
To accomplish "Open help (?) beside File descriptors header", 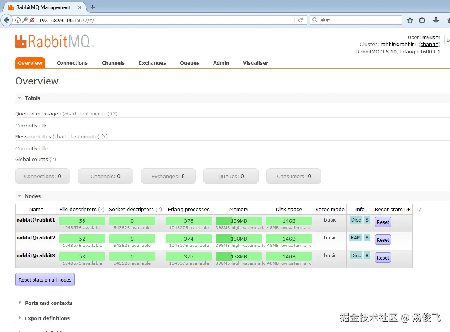I will click(101, 210).
